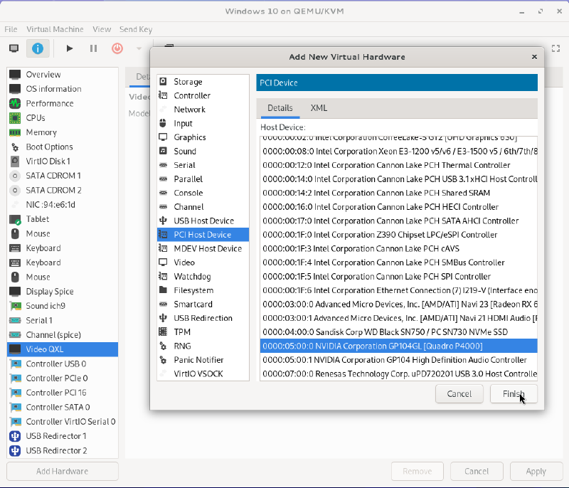
Task: Select Serial hardware type
Action: 203,165
